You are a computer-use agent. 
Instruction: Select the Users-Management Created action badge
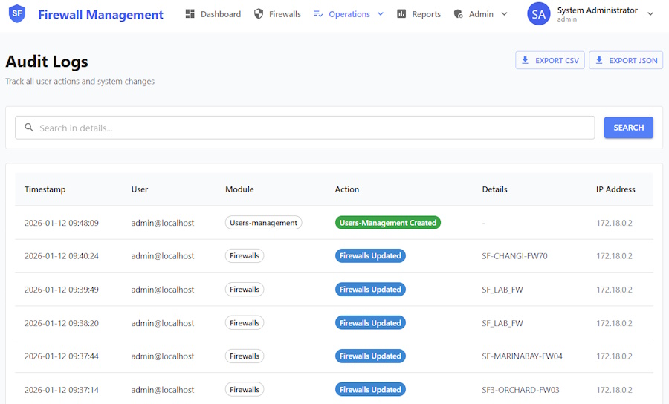(387, 223)
